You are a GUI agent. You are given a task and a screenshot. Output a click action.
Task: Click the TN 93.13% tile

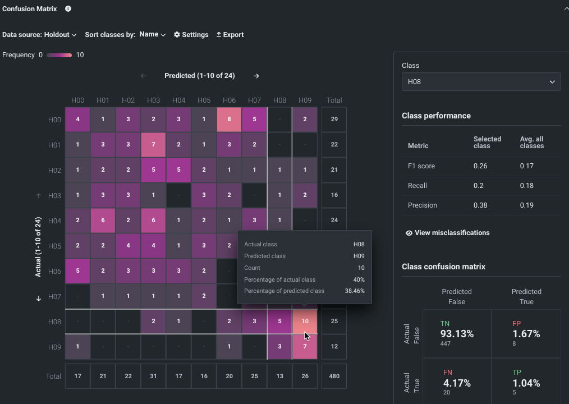[456, 333]
